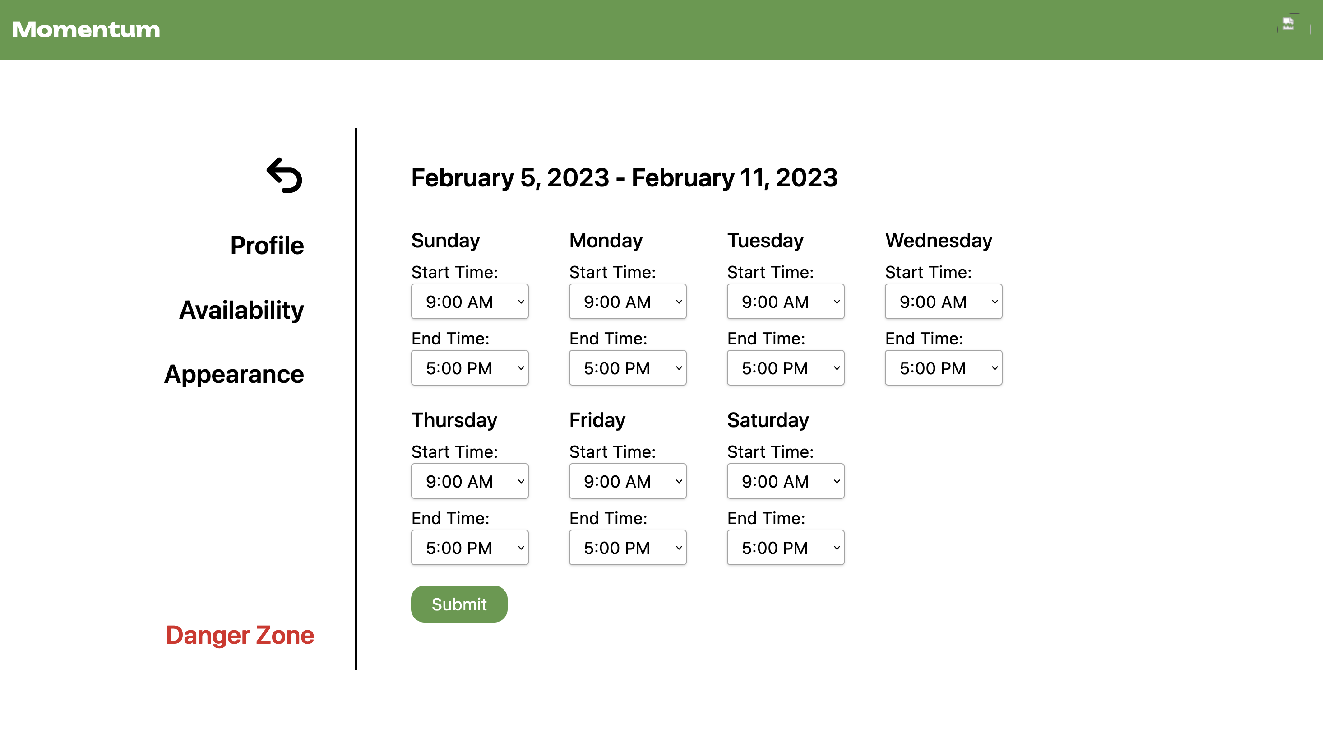Open the user avatar in header
The height and width of the screenshot is (744, 1323).
pos(1294,29)
